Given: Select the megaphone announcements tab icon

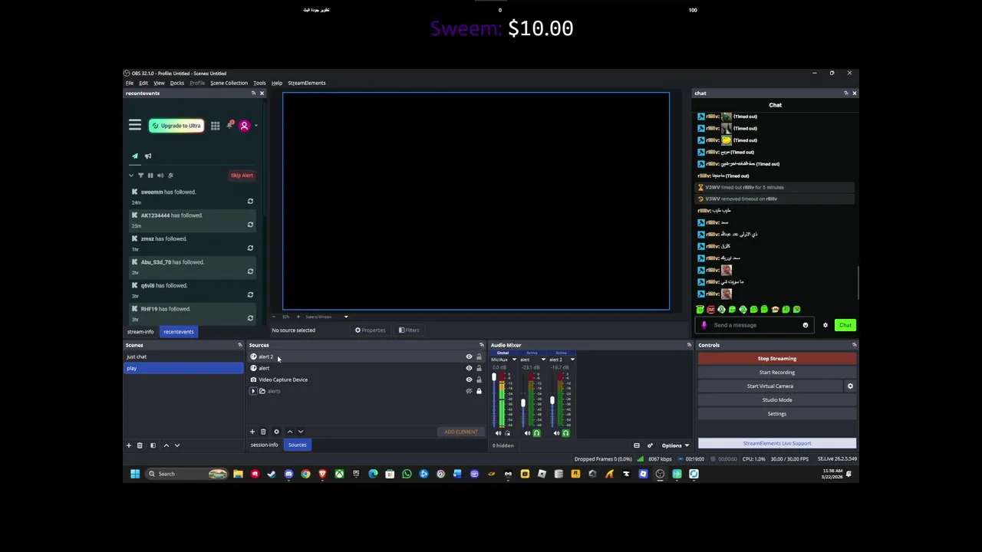Looking at the screenshot, I should [148, 156].
